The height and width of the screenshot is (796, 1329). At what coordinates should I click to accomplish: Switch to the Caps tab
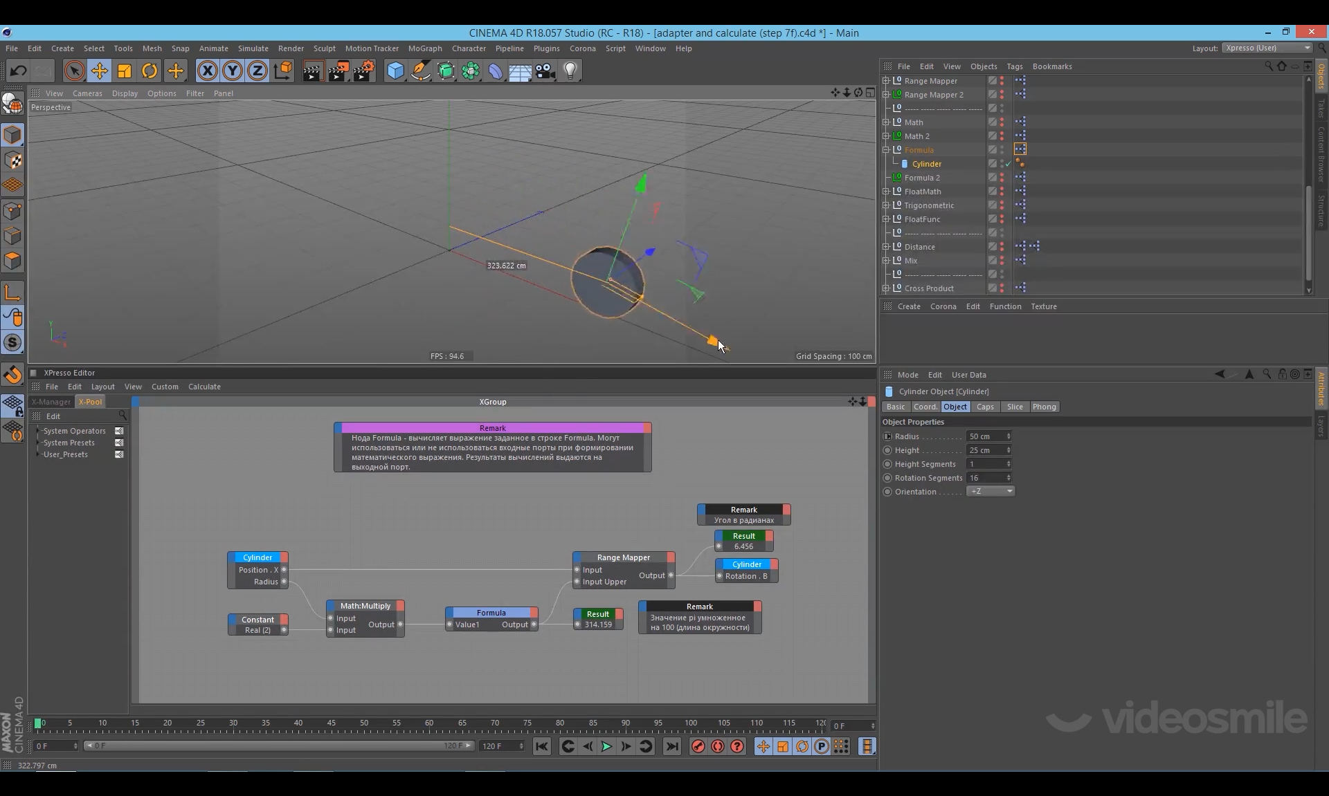point(985,407)
